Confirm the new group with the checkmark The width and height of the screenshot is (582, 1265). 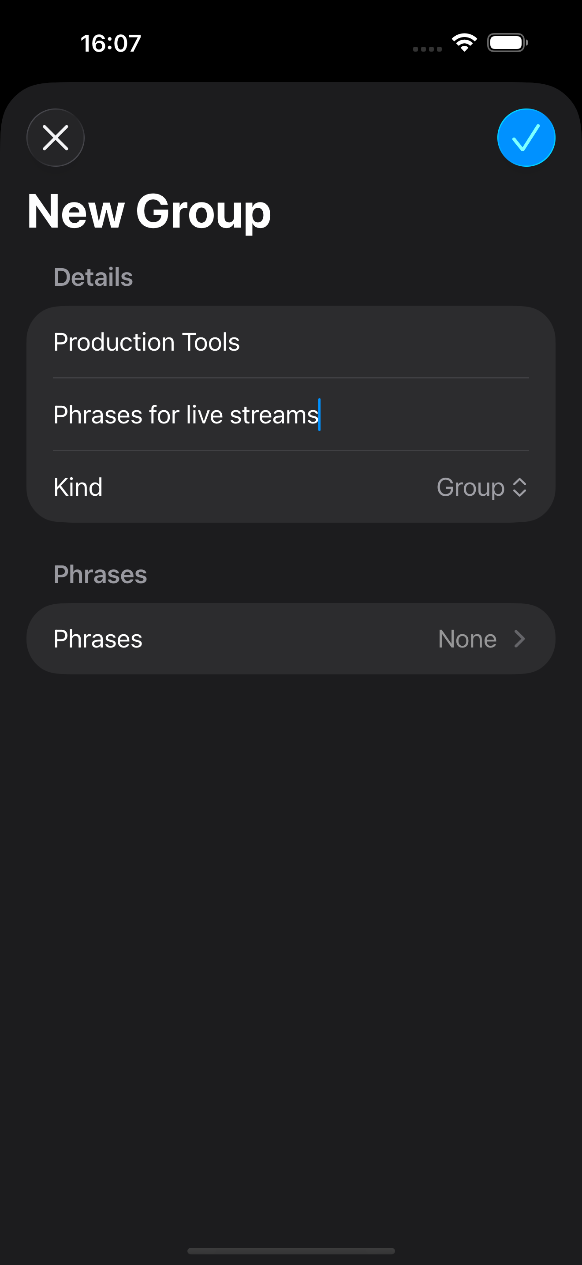tap(526, 138)
